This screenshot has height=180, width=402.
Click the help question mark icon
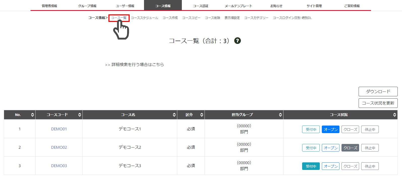coord(237,41)
